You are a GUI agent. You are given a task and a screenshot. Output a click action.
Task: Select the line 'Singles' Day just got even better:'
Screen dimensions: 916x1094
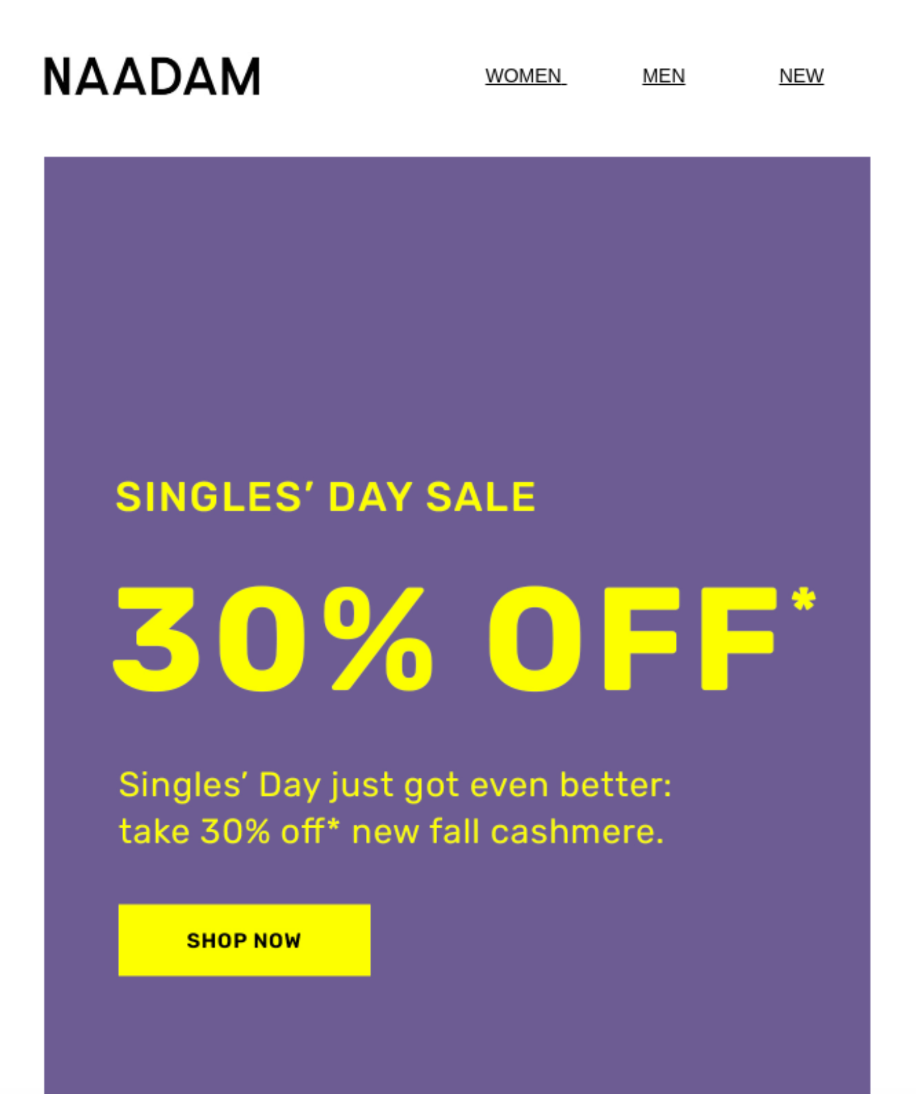[x=395, y=785]
